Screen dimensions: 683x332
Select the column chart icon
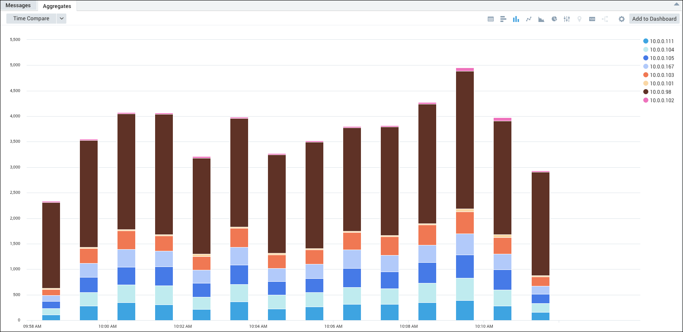pyautogui.click(x=516, y=19)
